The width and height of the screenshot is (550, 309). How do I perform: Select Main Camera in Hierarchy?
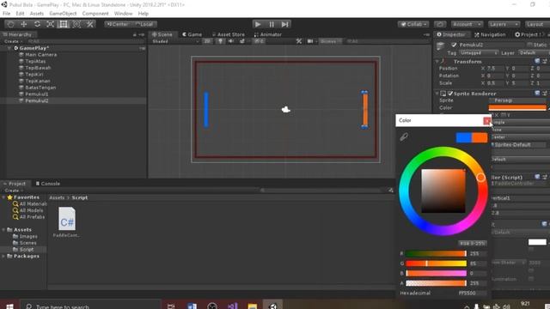coord(40,55)
